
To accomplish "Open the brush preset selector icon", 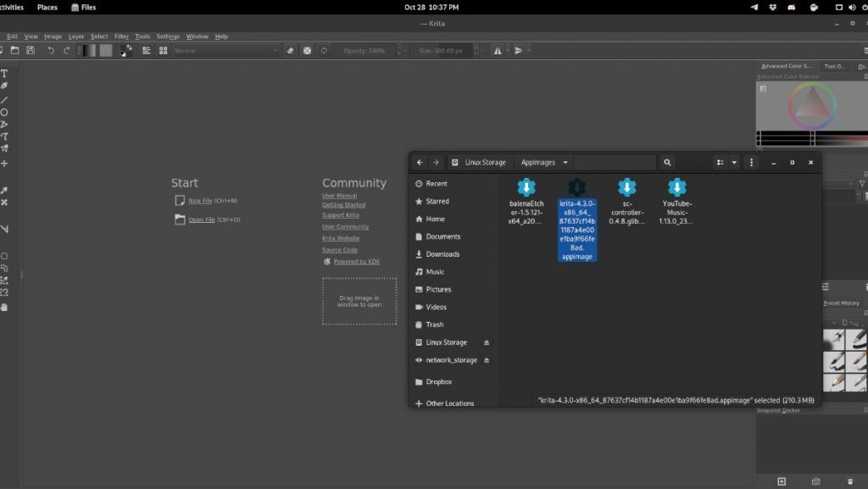I will tap(164, 50).
